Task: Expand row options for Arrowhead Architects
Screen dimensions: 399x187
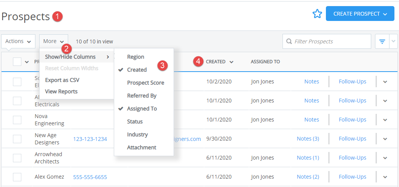Action: [385, 158]
